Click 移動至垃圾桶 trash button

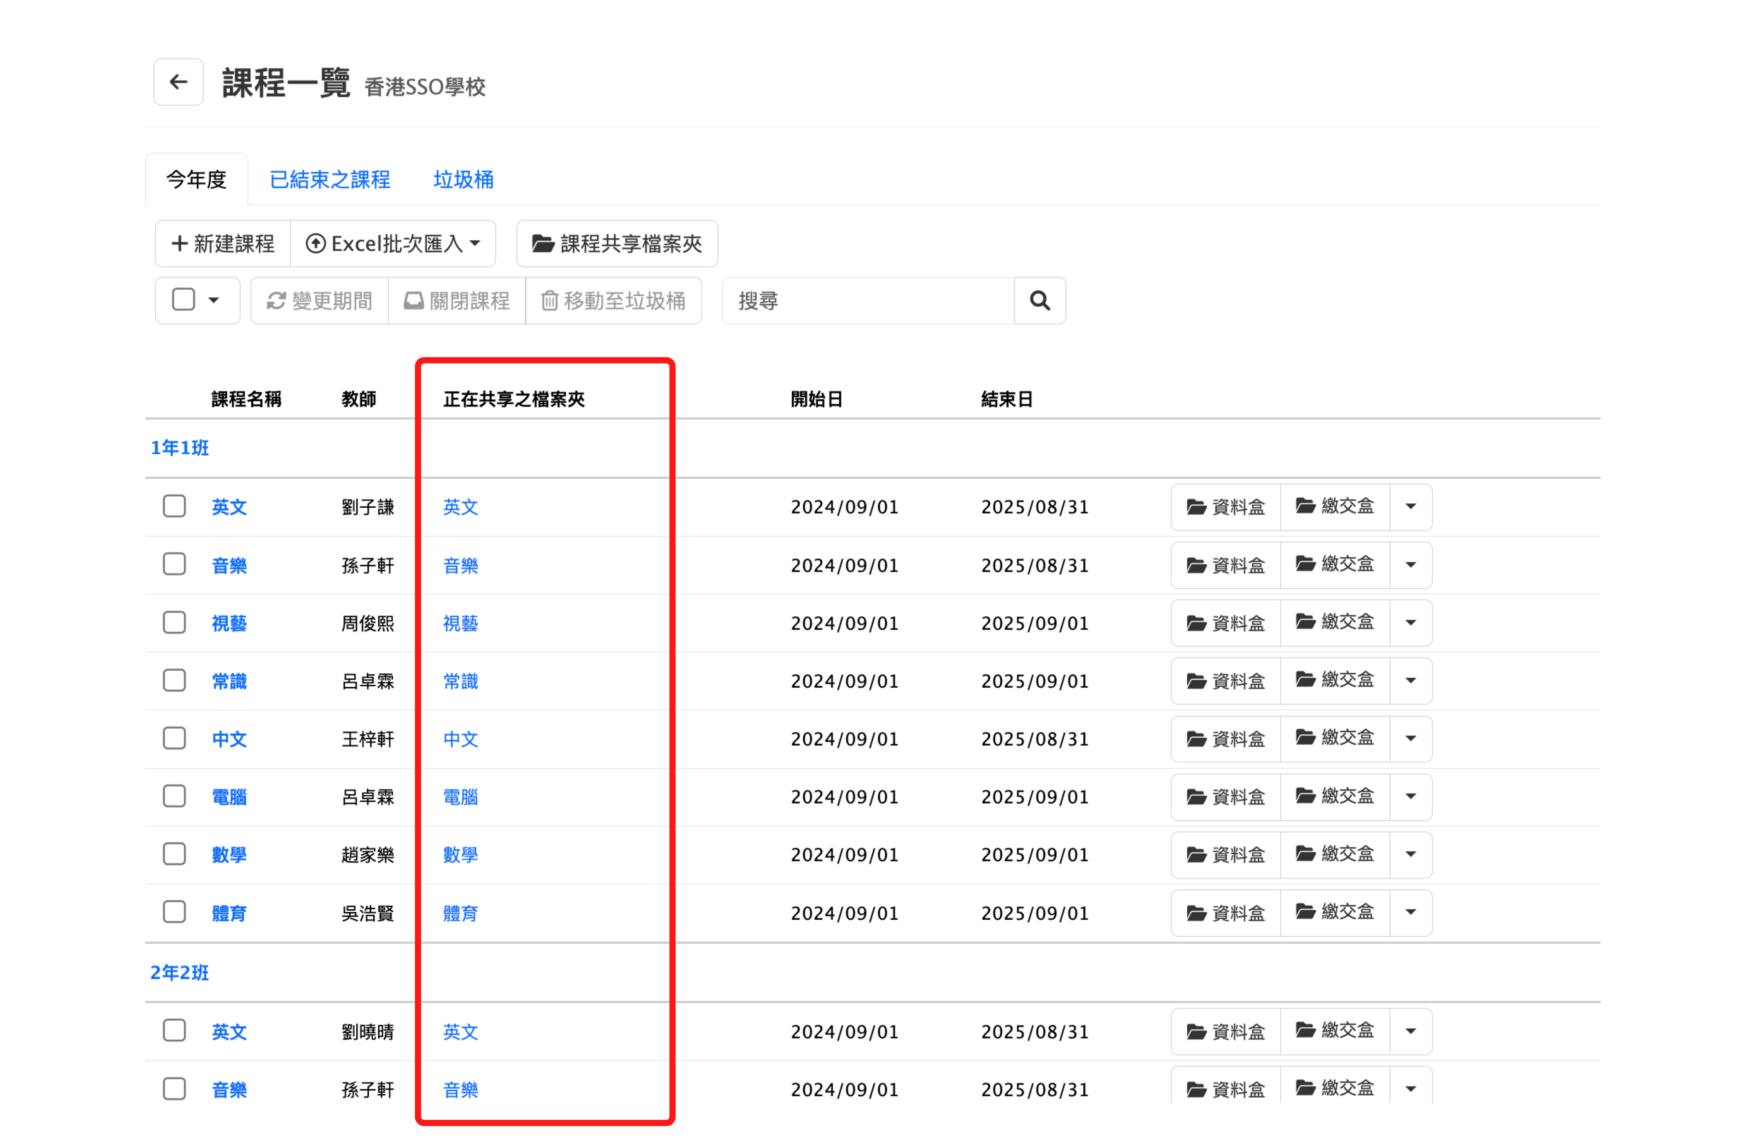[613, 301]
